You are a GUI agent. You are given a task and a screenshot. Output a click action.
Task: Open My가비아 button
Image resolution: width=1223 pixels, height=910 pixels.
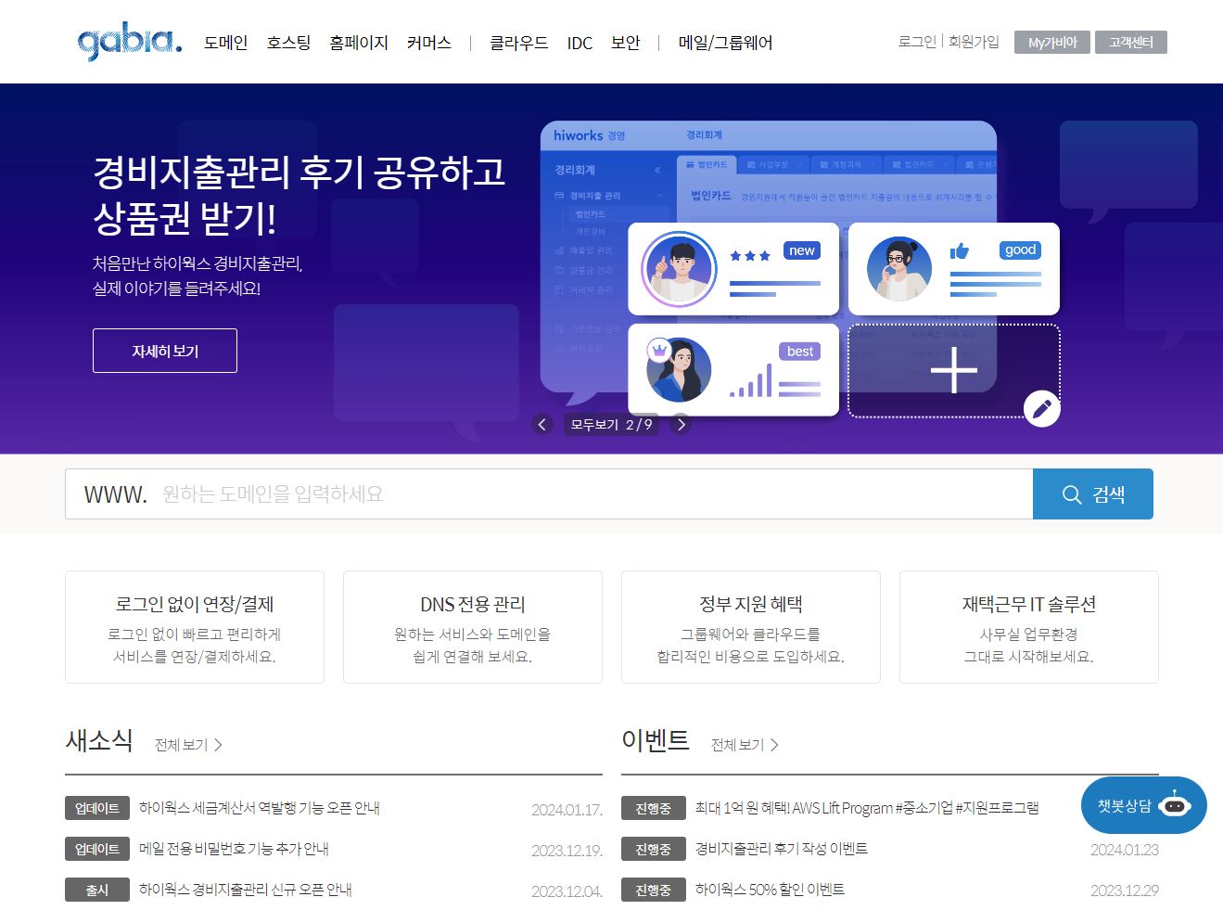click(1051, 43)
